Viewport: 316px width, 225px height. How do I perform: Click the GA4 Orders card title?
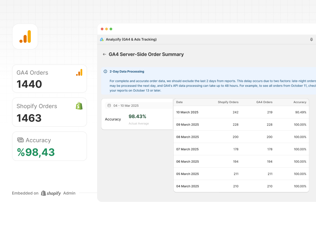click(x=32, y=73)
